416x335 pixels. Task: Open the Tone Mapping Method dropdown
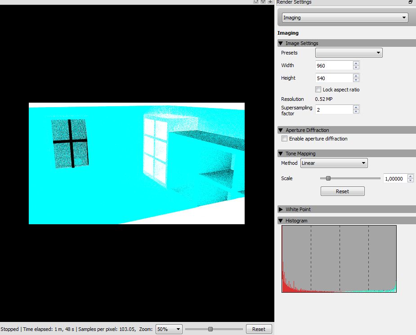click(334, 163)
